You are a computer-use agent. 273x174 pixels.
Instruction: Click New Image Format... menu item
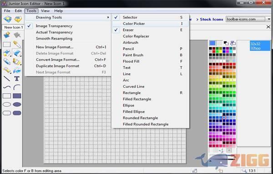coord(68,47)
